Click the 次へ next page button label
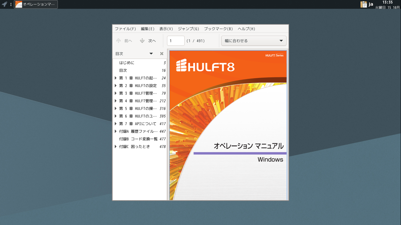The width and height of the screenshot is (401, 225). [152, 41]
